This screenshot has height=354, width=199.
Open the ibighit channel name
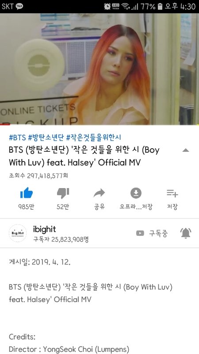click(x=45, y=229)
